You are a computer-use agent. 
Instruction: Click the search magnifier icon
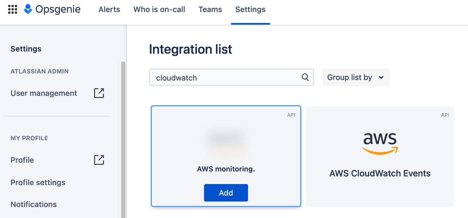[305, 77]
